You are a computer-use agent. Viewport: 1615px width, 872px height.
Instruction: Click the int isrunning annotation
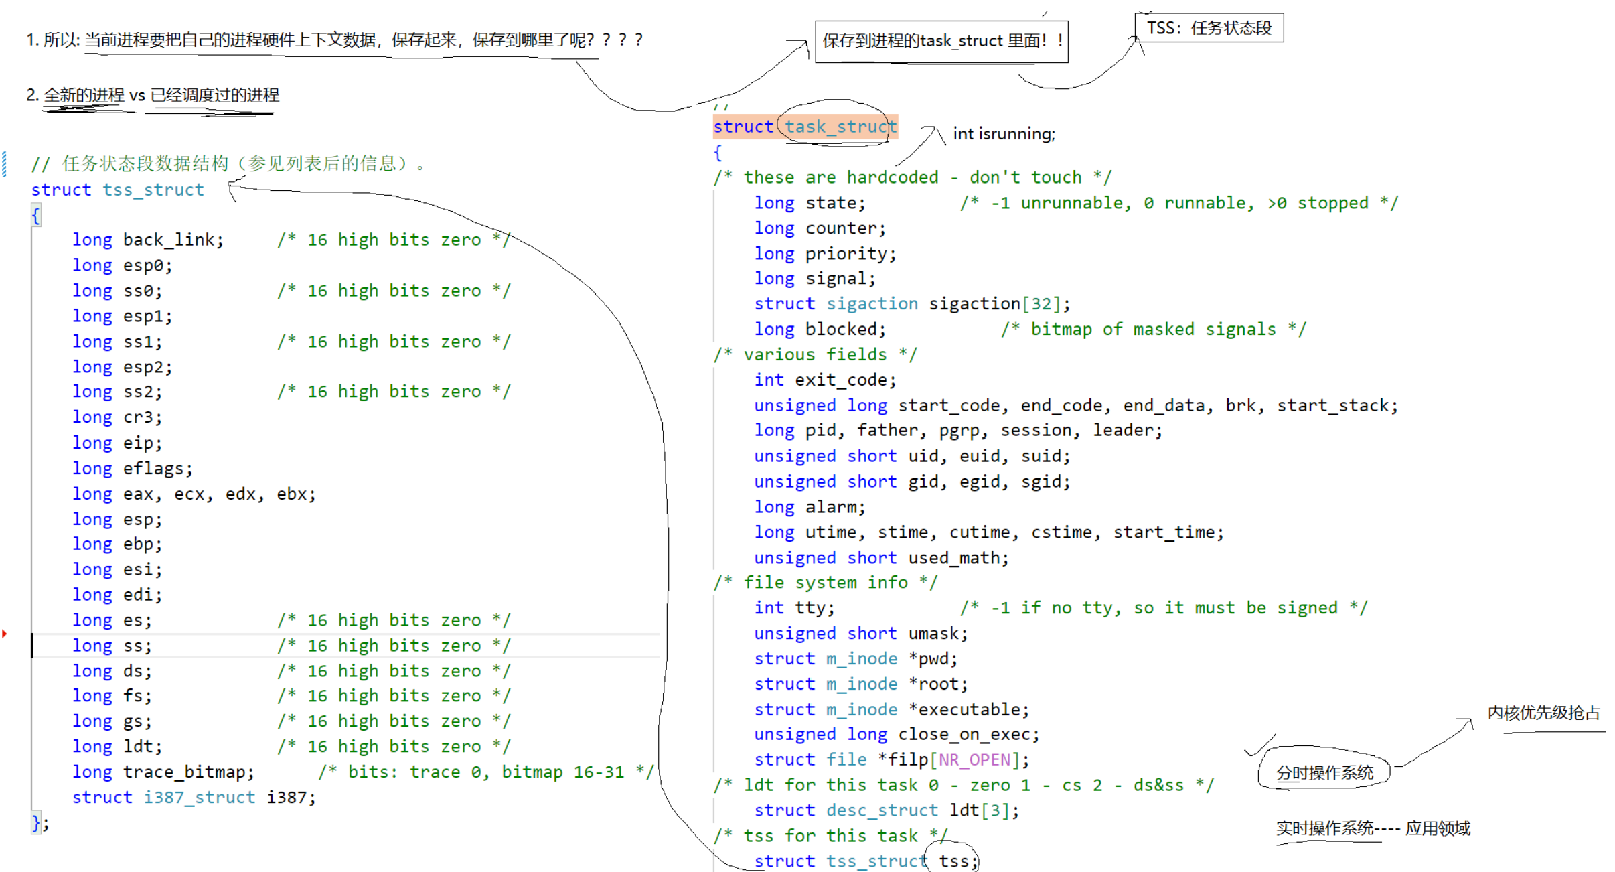click(x=1003, y=134)
